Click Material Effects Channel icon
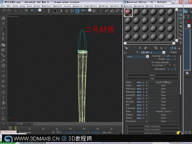The height and width of the screenshot is (144, 192). [161, 48]
